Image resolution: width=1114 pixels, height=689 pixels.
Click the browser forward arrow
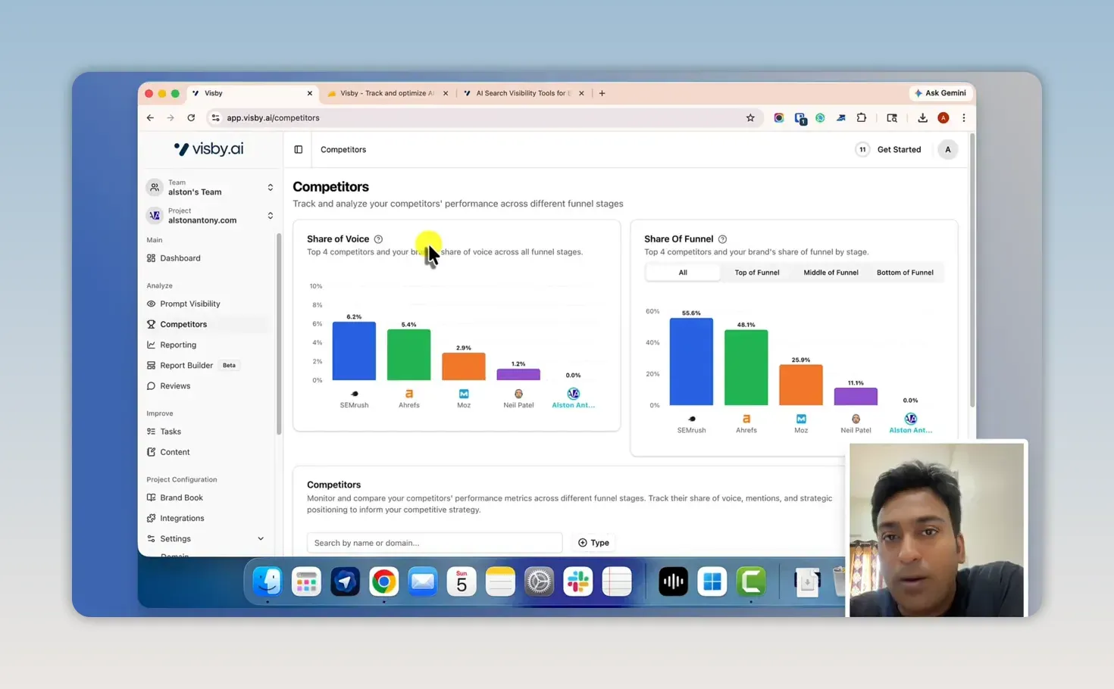tap(171, 118)
